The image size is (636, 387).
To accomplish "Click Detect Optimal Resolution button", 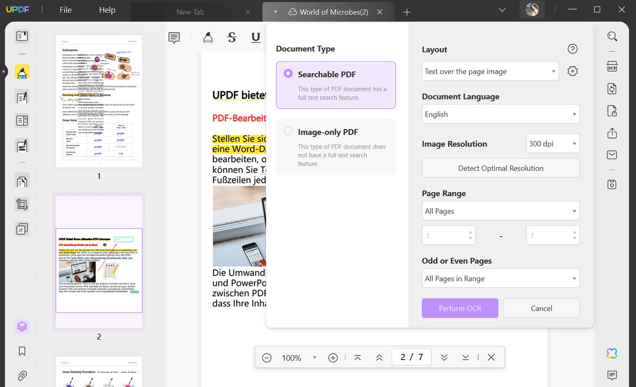I will (x=501, y=168).
